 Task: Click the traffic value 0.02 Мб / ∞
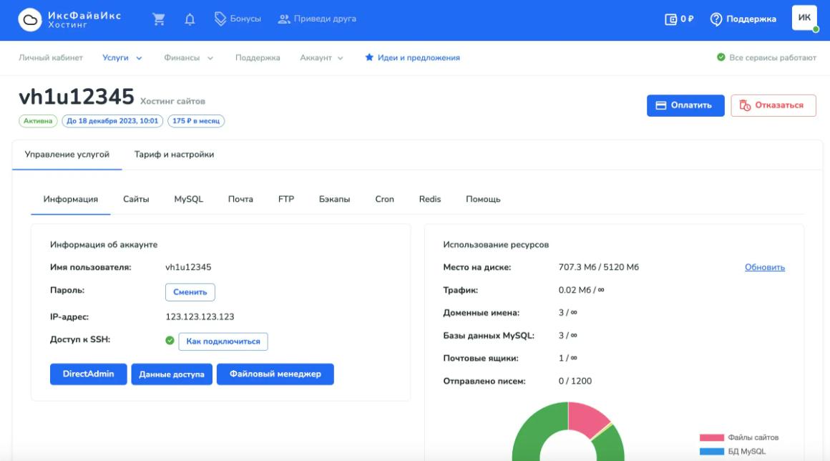581,290
